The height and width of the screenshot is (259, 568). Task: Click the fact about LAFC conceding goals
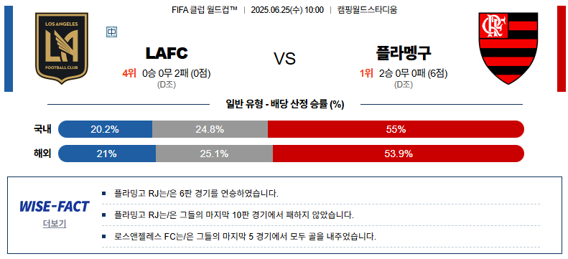(245, 237)
